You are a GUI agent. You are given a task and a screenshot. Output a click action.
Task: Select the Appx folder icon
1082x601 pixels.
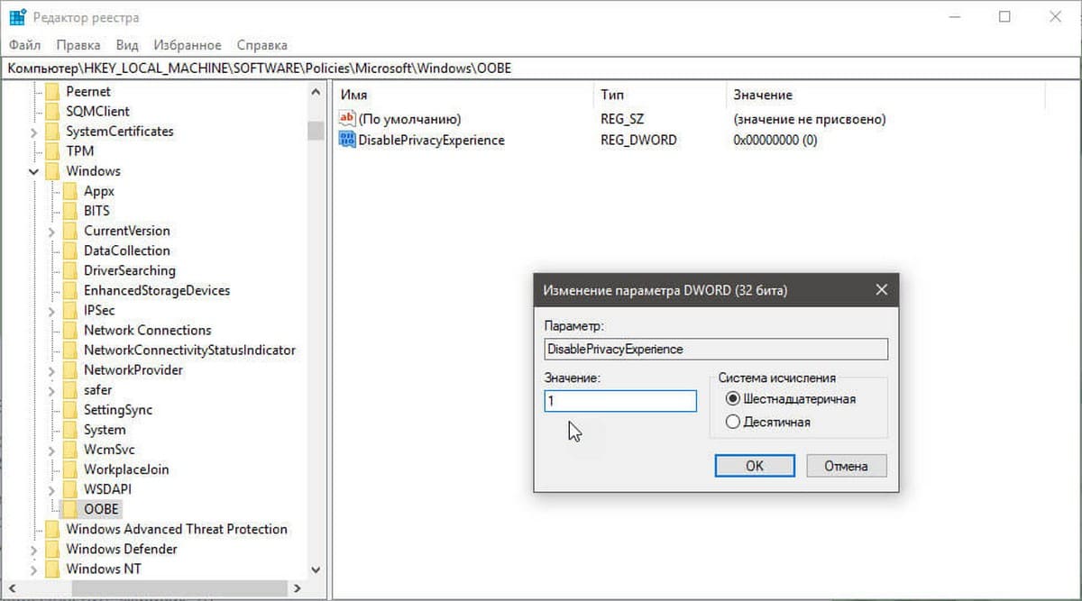pyautogui.click(x=70, y=191)
